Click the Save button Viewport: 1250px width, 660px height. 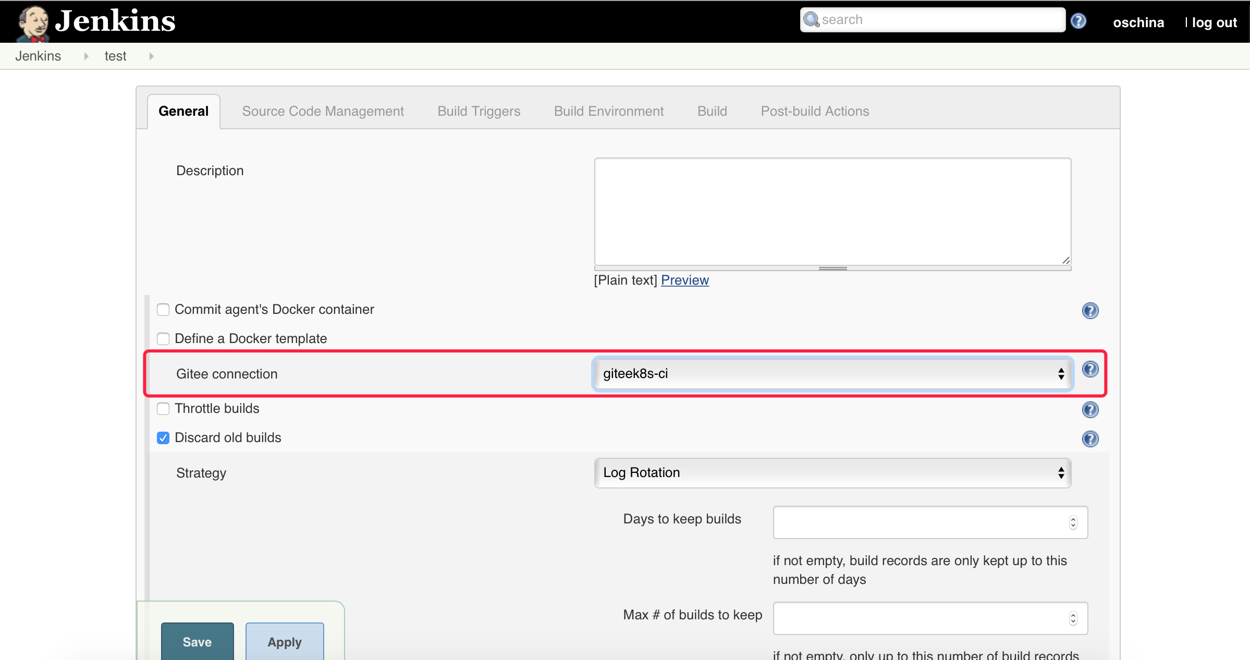coord(196,642)
